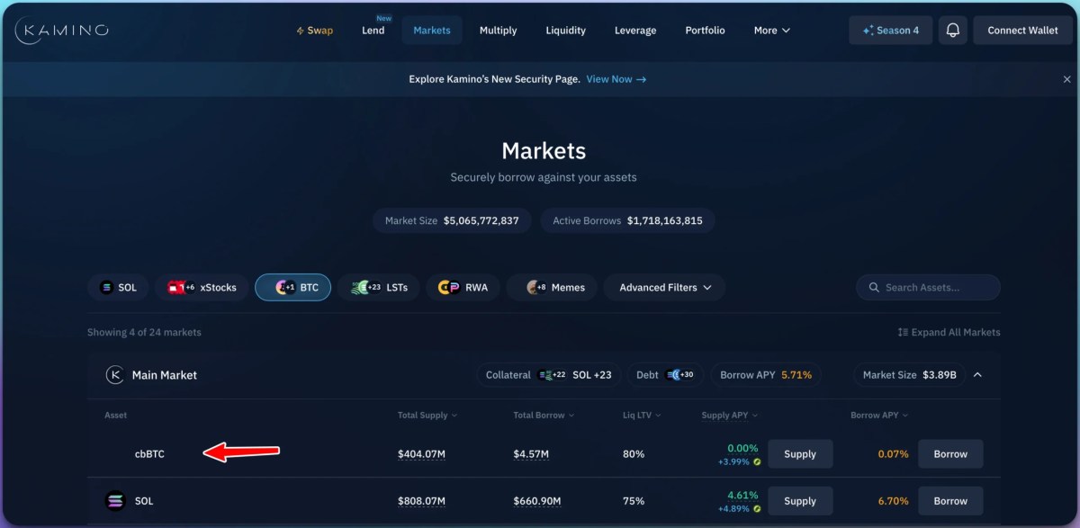Click the Debt token icons stack
This screenshot has height=528, width=1080.
pos(679,375)
